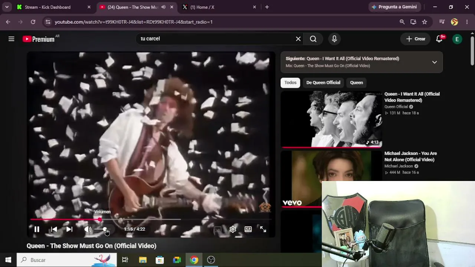This screenshot has width=475, height=267.
Task: Open a new browser tab
Action: pyautogui.click(x=267, y=7)
